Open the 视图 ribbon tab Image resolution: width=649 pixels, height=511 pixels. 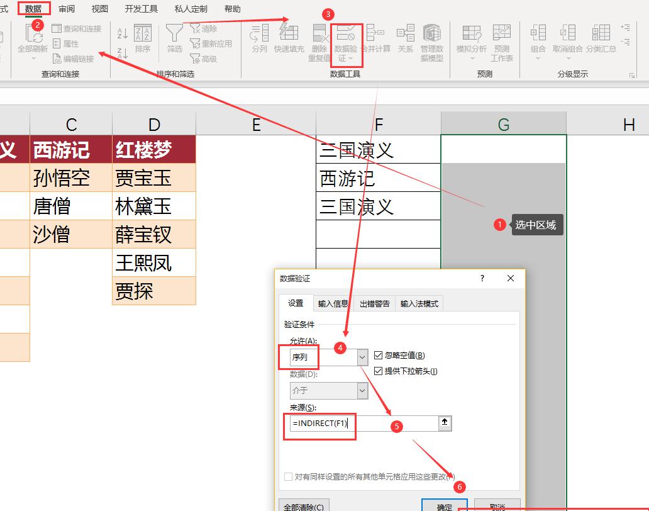99,9
